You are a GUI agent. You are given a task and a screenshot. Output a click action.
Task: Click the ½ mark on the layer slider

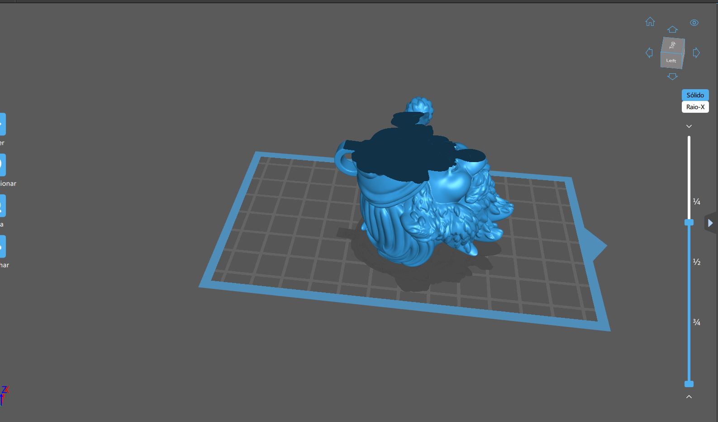click(x=697, y=262)
